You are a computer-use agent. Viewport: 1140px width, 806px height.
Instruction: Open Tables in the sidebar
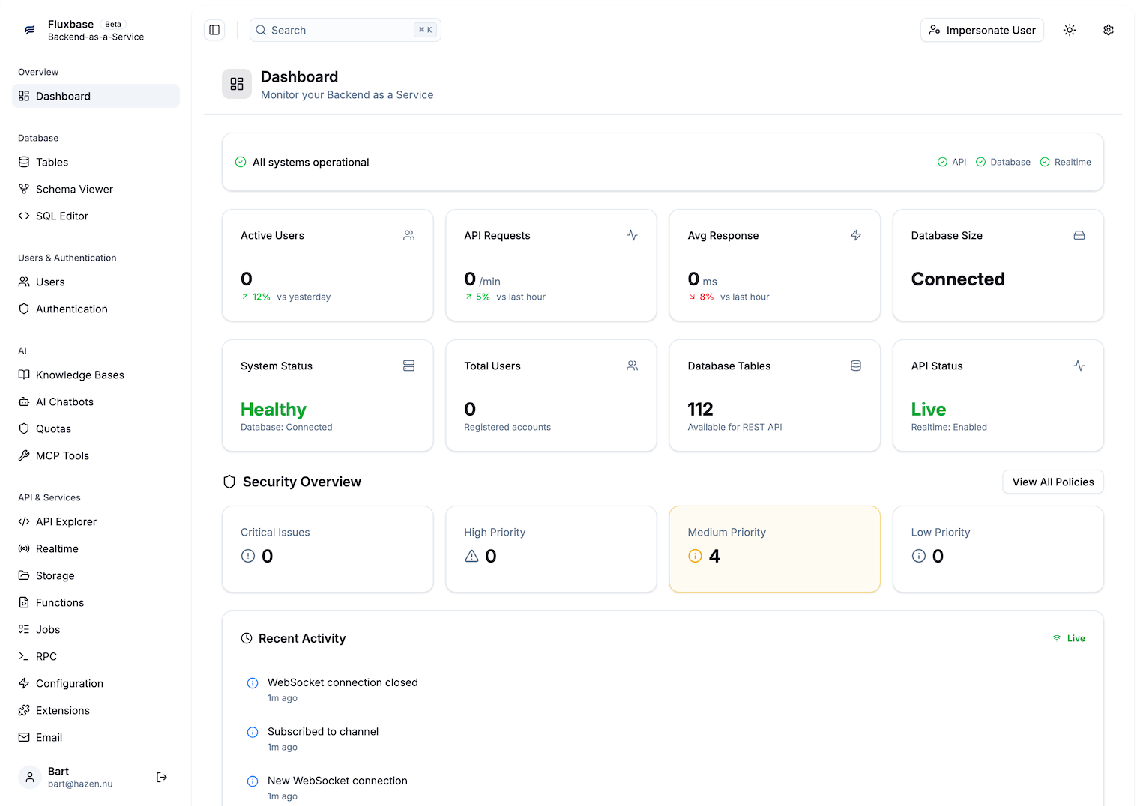tap(96, 162)
